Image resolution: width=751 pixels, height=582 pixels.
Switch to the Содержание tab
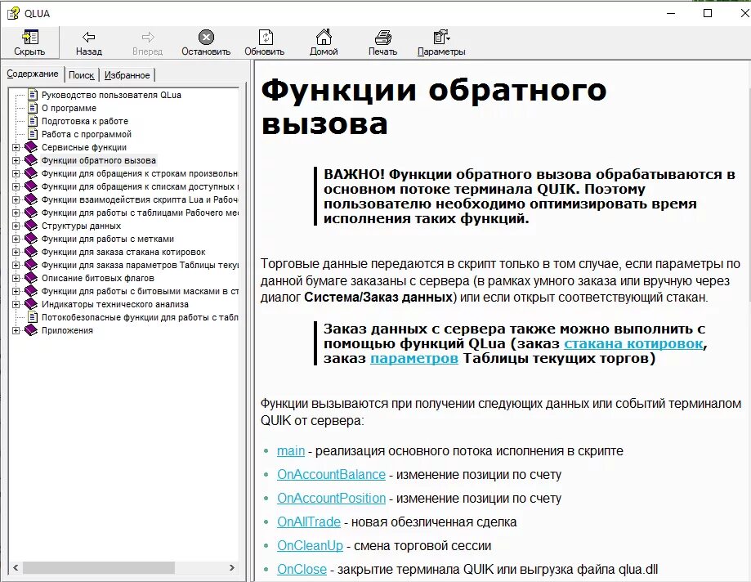point(33,74)
